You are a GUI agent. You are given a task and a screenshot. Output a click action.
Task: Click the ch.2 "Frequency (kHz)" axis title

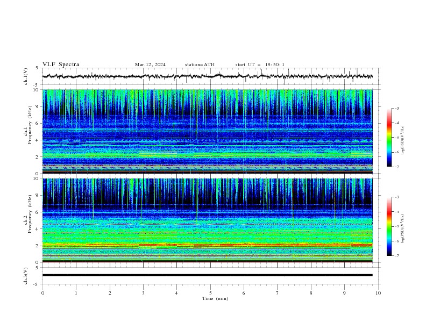tap(30, 214)
